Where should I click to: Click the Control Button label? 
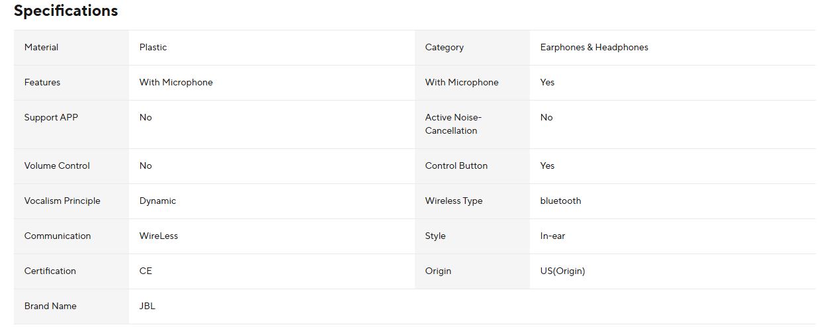(456, 166)
